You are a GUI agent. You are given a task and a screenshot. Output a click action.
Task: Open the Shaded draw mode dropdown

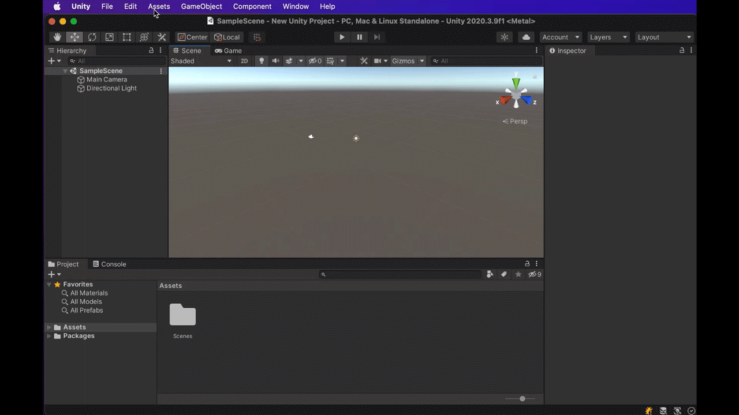coord(201,61)
